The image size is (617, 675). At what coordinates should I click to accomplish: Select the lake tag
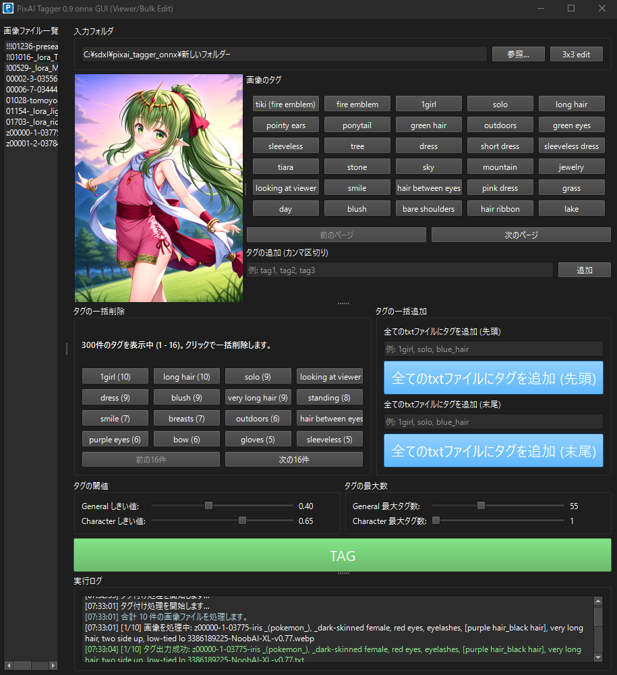tap(572, 209)
